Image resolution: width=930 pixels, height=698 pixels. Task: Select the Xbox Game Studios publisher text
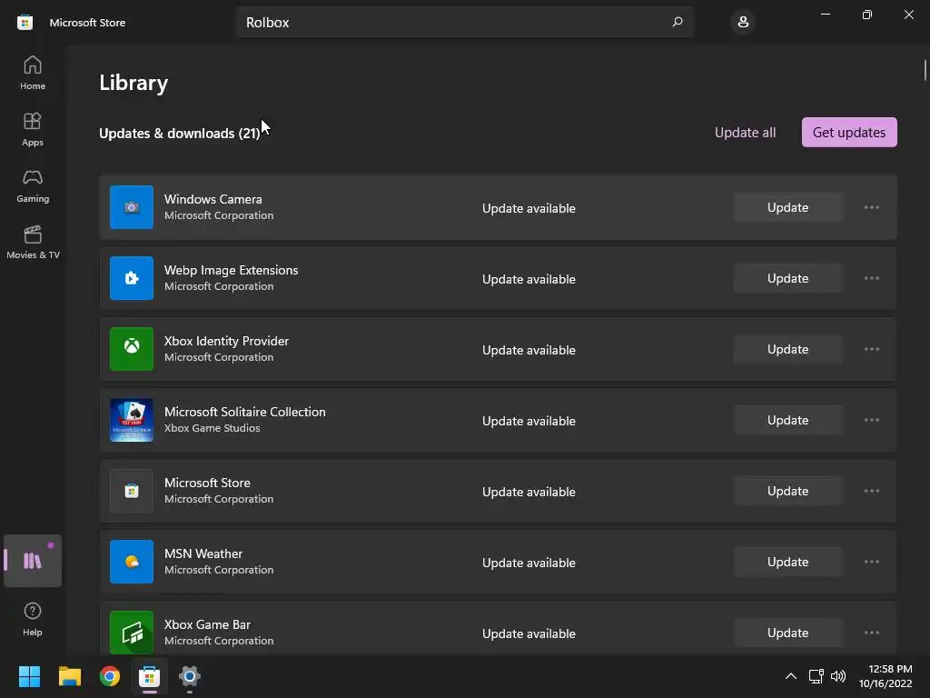pyautogui.click(x=212, y=428)
